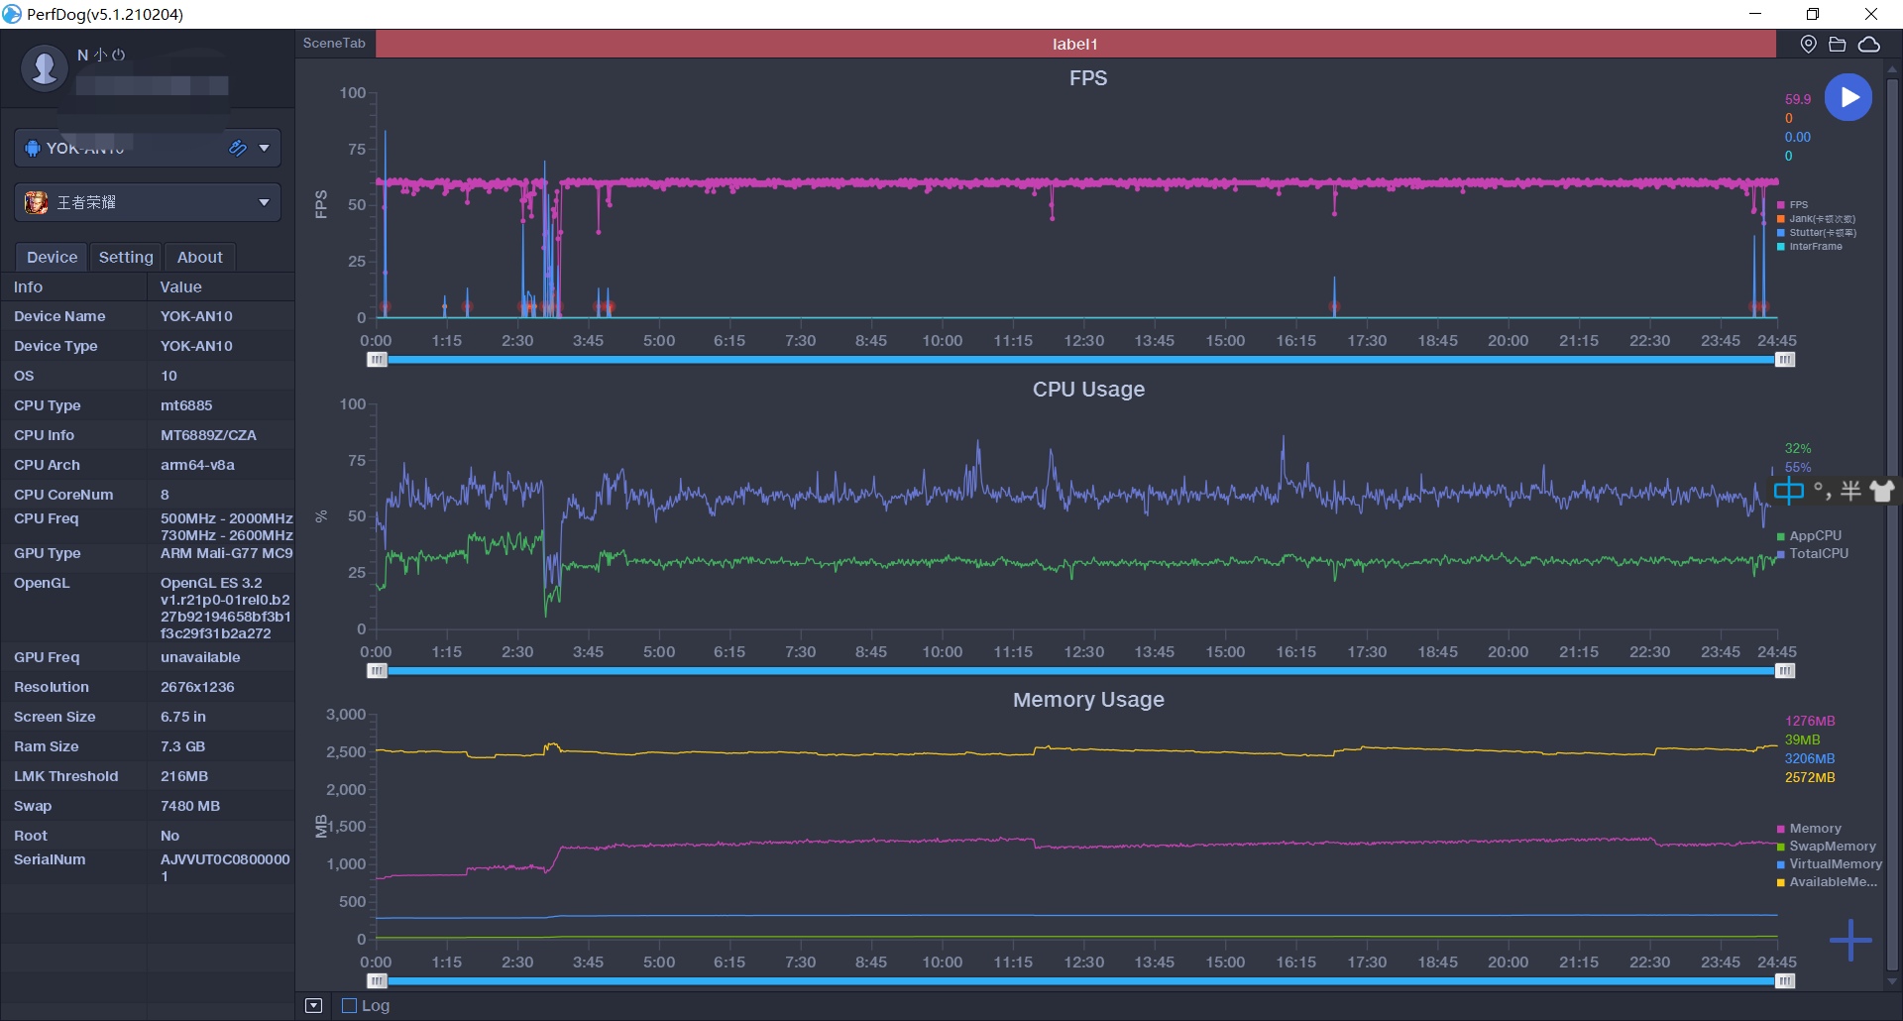
Task: Click the 半 half-width icon on the IME bar
Action: click(x=1850, y=490)
